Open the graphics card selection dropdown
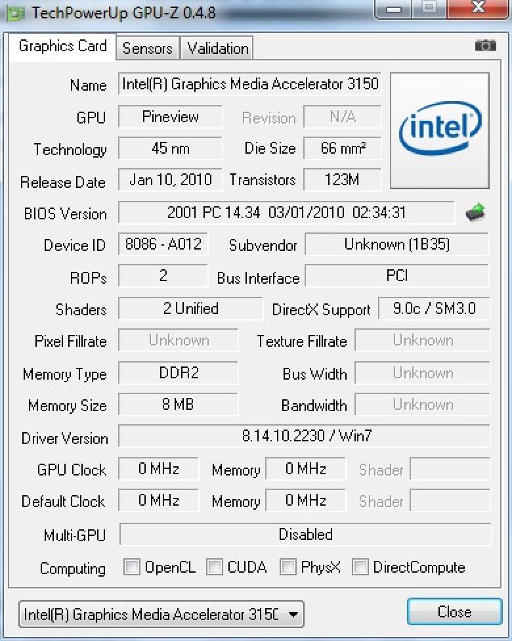Viewport: 512px width, 641px height. [161, 615]
